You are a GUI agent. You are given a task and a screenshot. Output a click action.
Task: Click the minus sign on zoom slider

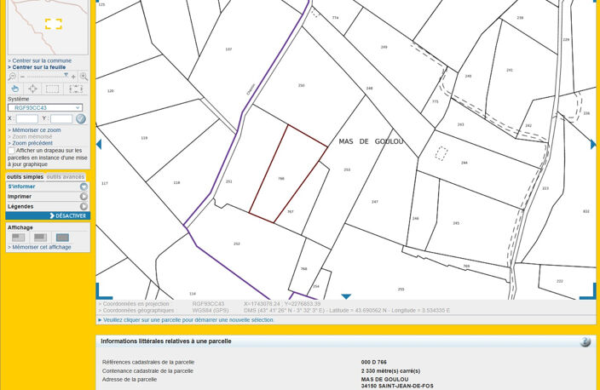[x=22, y=77]
